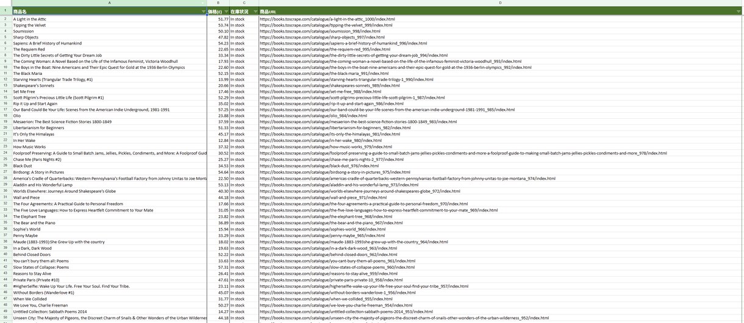744x323 pixels.
Task: Select cell 'Libertarianism for Beginners'
Action: pos(109,128)
